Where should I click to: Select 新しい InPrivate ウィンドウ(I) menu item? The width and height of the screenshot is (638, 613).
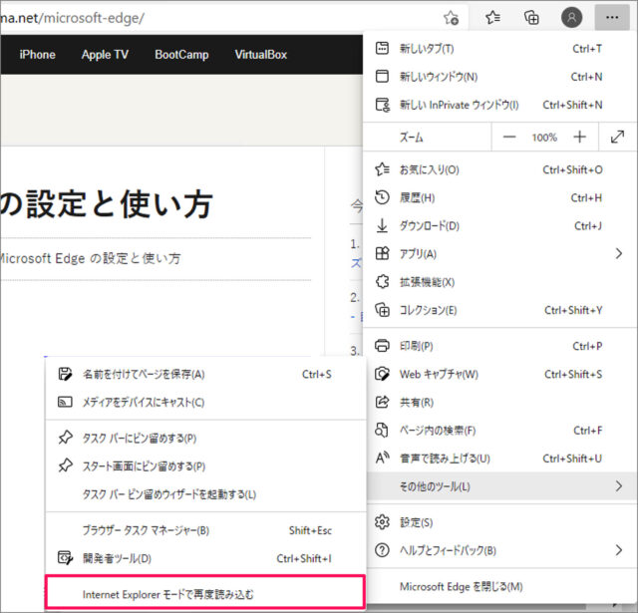tap(499, 105)
